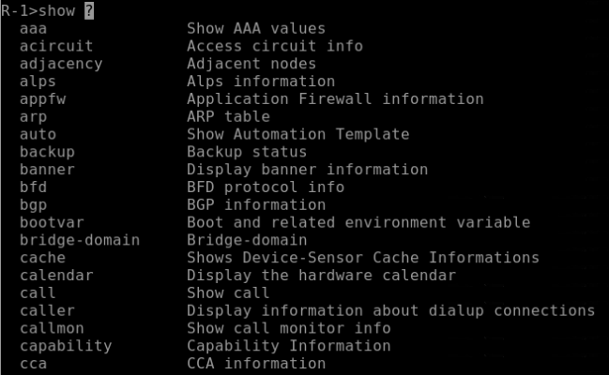Select the auto command keyword

coord(38,135)
